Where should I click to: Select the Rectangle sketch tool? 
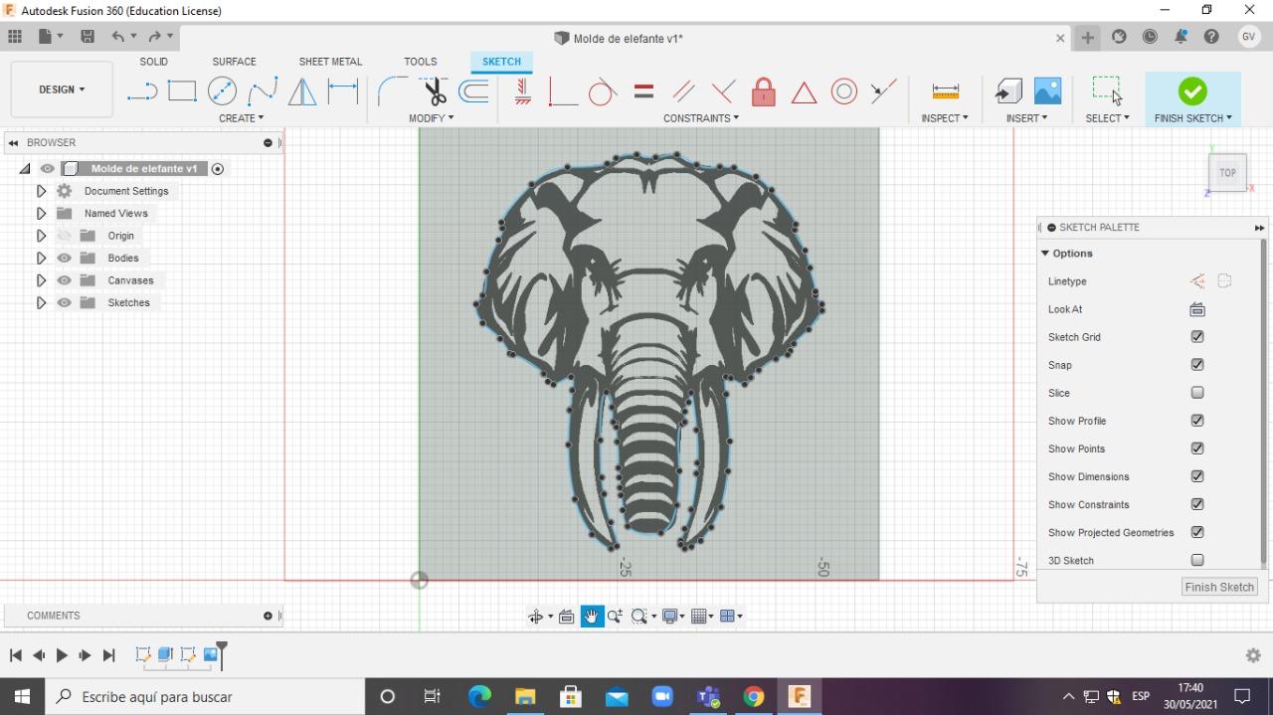click(182, 91)
